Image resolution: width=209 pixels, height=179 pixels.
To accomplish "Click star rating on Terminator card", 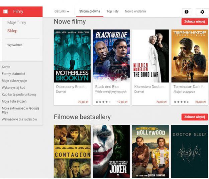I will click(x=181, y=102).
